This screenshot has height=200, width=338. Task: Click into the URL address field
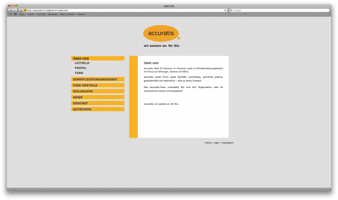tap(125, 10)
